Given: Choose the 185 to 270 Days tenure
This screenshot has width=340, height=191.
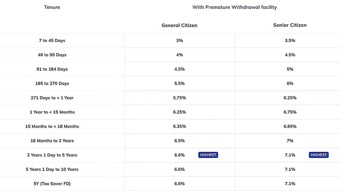Looking at the screenshot, I should [52, 83].
